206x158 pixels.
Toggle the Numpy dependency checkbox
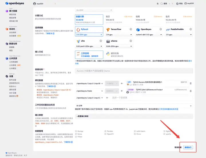click(76, 131)
